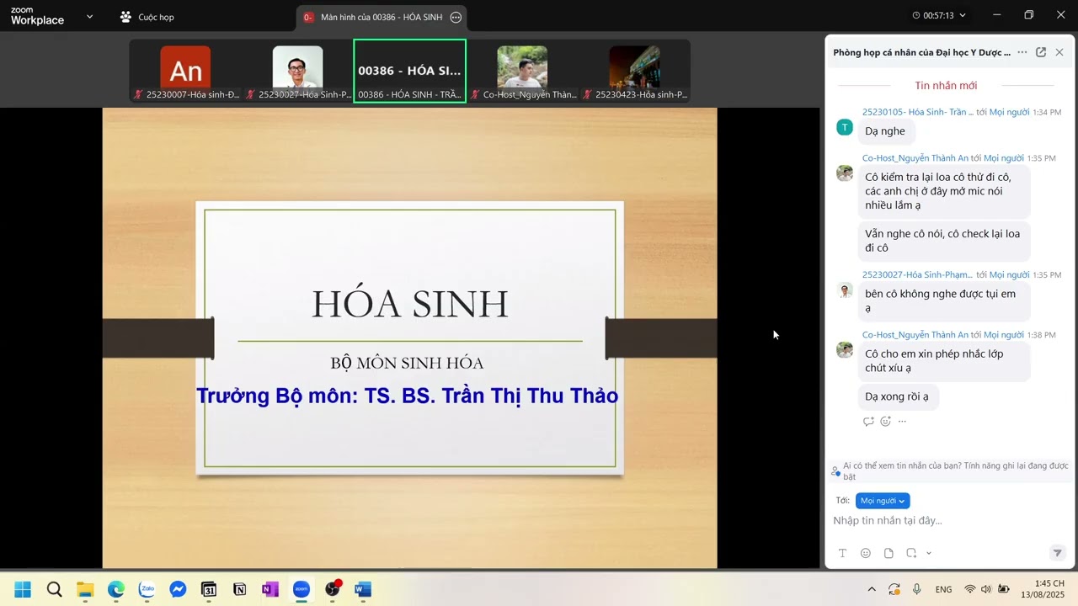Add emoji reaction to last message
1078x606 pixels.
[885, 422]
